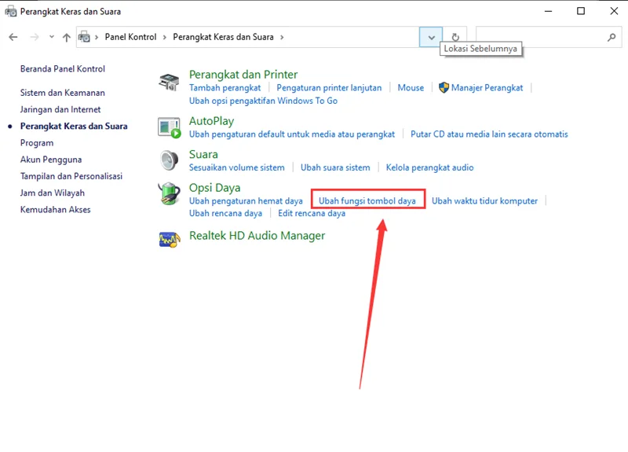Open Kemudahan Akses in sidebar
Image resolution: width=628 pixels, height=452 pixels.
coord(55,210)
